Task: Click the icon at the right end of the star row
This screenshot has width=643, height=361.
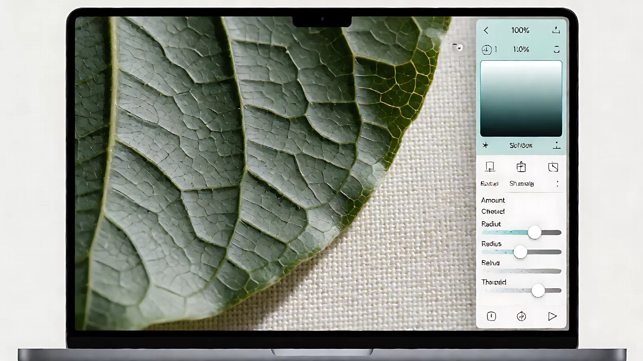Action: 557,145
